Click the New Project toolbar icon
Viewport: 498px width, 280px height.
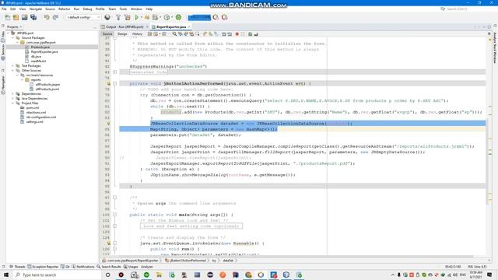(16, 17)
